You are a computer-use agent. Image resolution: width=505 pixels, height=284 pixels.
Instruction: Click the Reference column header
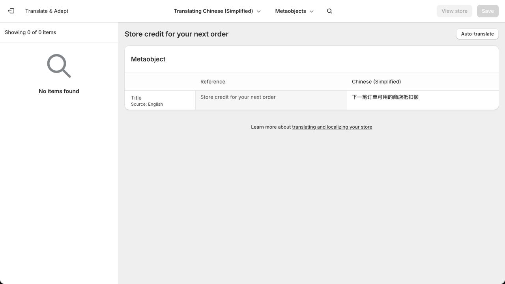click(213, 82)
